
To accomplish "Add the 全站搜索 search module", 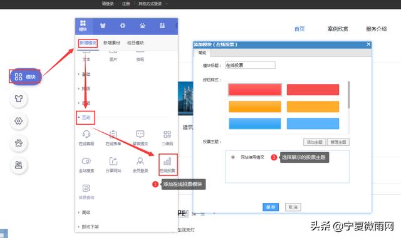I will (x=86, y=165).
